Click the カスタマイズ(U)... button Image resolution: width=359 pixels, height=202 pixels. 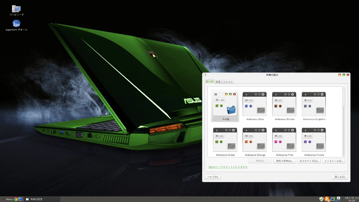coord(309,161)
